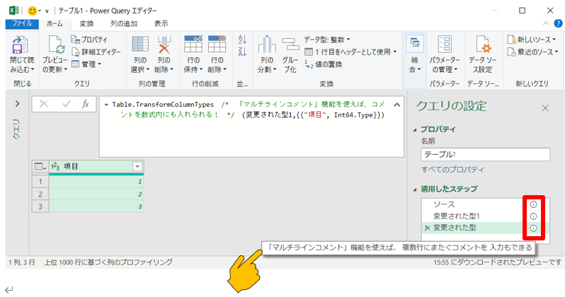
Task: Click 値の置換 (Replace Values)
Action: pyautogui.click(x=324, y=64)
